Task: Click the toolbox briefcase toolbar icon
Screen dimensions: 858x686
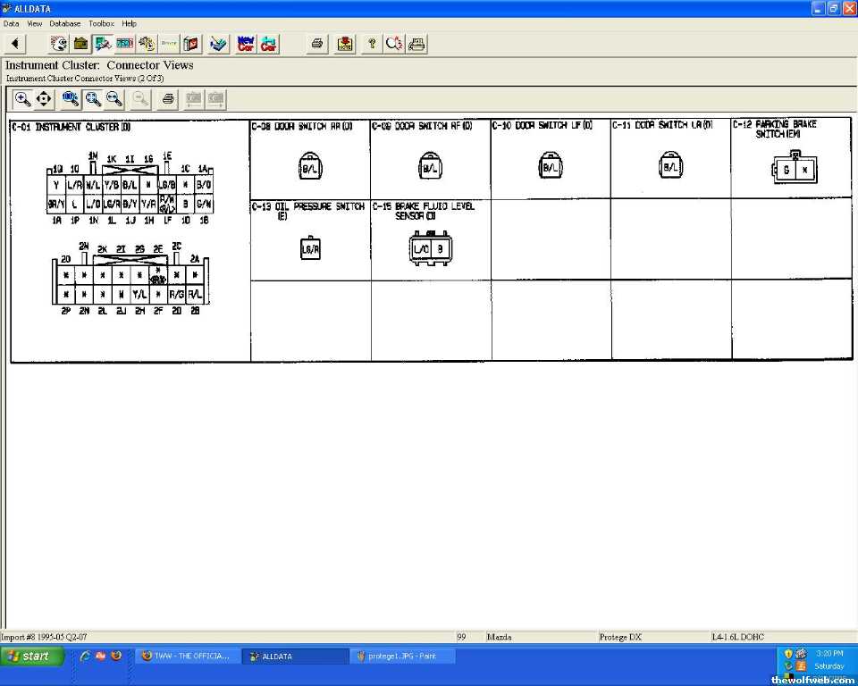Action: point(81,43)
